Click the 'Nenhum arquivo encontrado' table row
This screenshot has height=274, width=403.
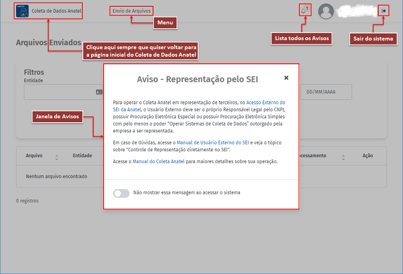click(56, 177)
